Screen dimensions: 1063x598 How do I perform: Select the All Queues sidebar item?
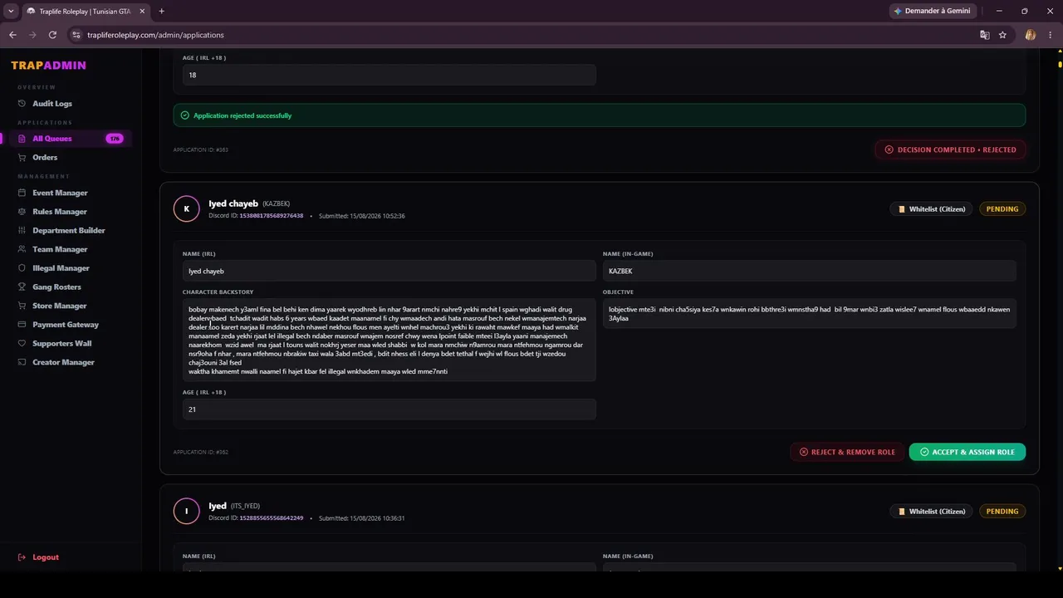[x=66, y=139]
